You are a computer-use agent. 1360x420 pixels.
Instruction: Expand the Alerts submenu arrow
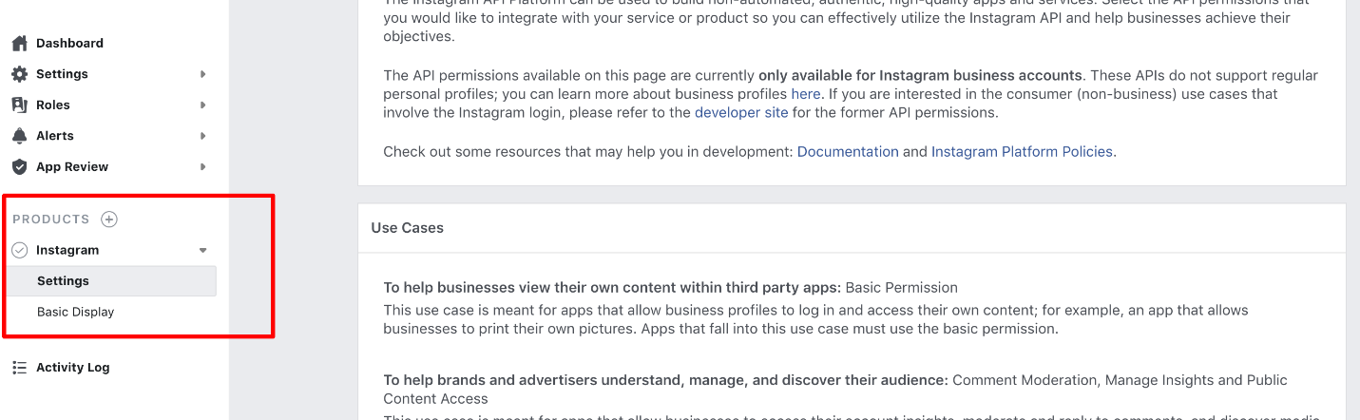pos(202,136)
